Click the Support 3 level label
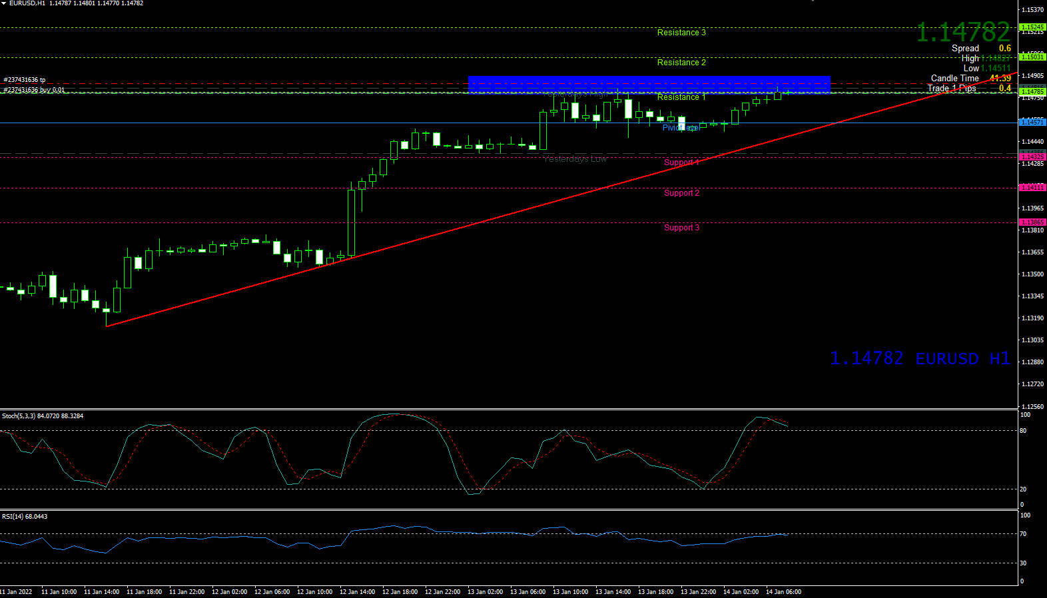Screen dimensions: 1047x598 (x=681, y=228)
